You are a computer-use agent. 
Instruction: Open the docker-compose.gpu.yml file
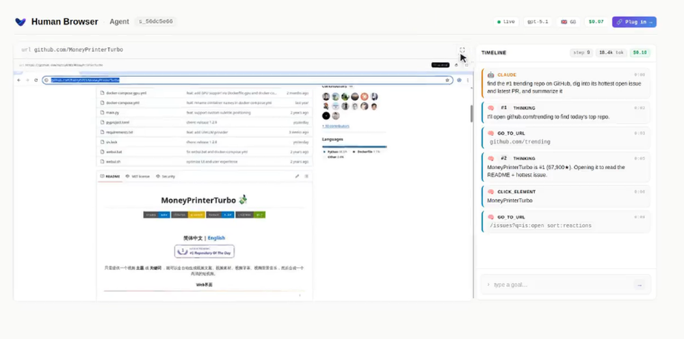[x=126, y=93]
